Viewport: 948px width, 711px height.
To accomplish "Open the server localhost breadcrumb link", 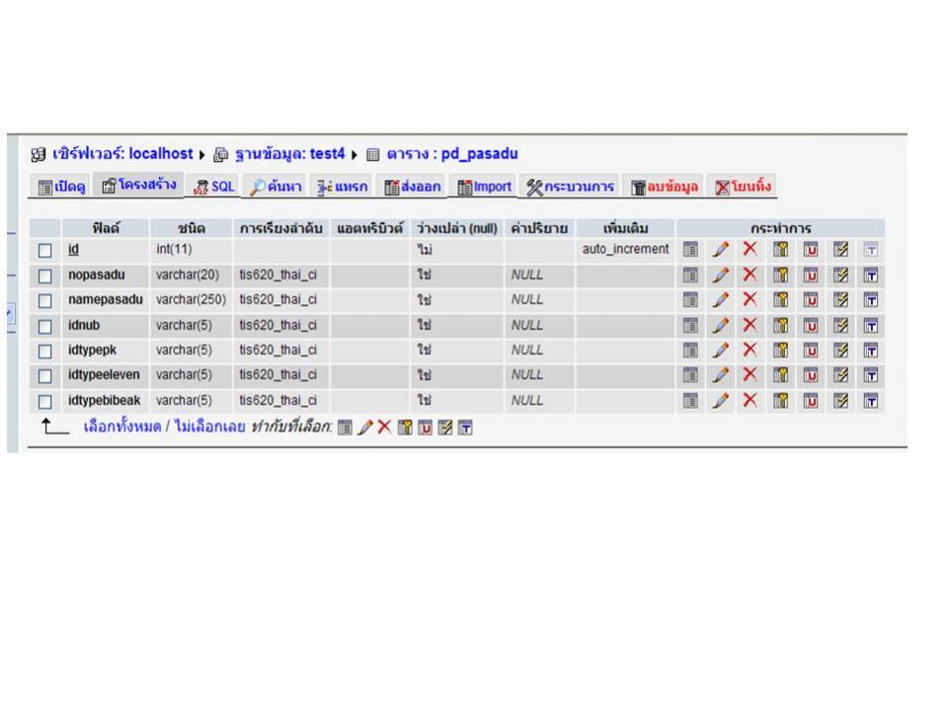I will pyautogui.click(x=122, y=154).
